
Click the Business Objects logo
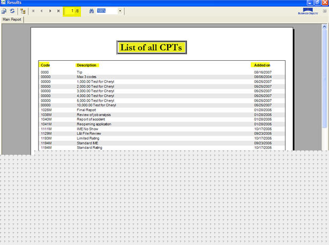(x=308, y=11)
